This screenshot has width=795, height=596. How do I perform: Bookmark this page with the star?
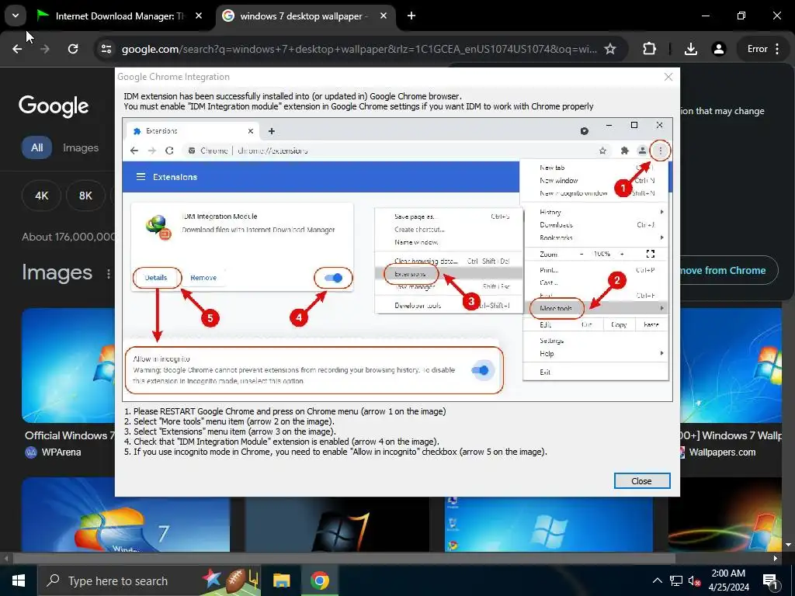610,49
